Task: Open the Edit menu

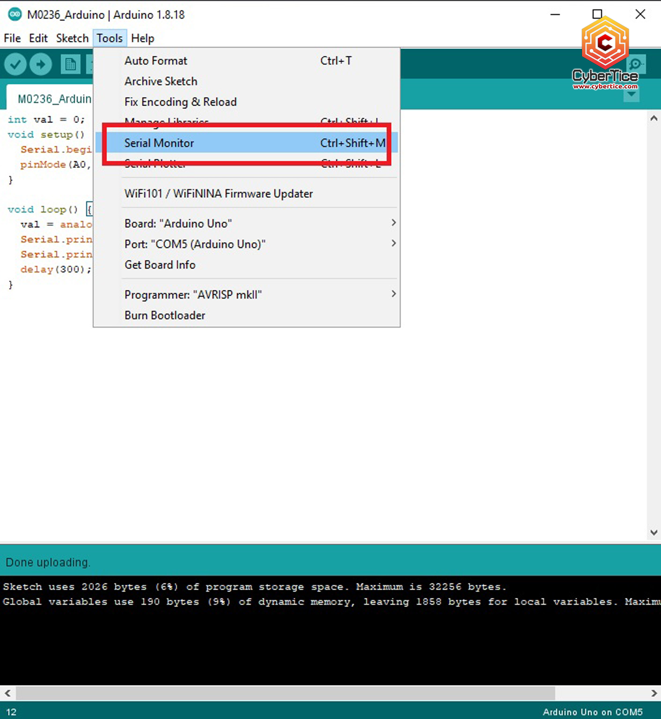Action: coord(38,38)
